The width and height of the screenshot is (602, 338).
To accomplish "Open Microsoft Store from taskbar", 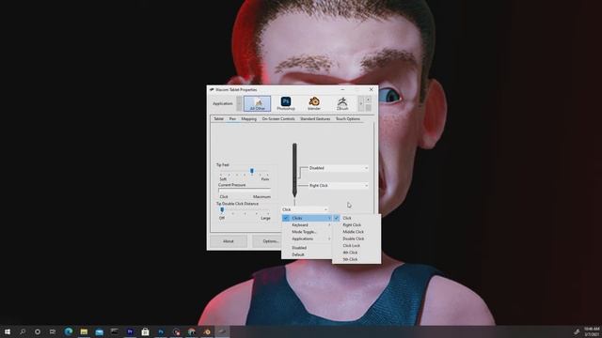I will tap(145, 331).
